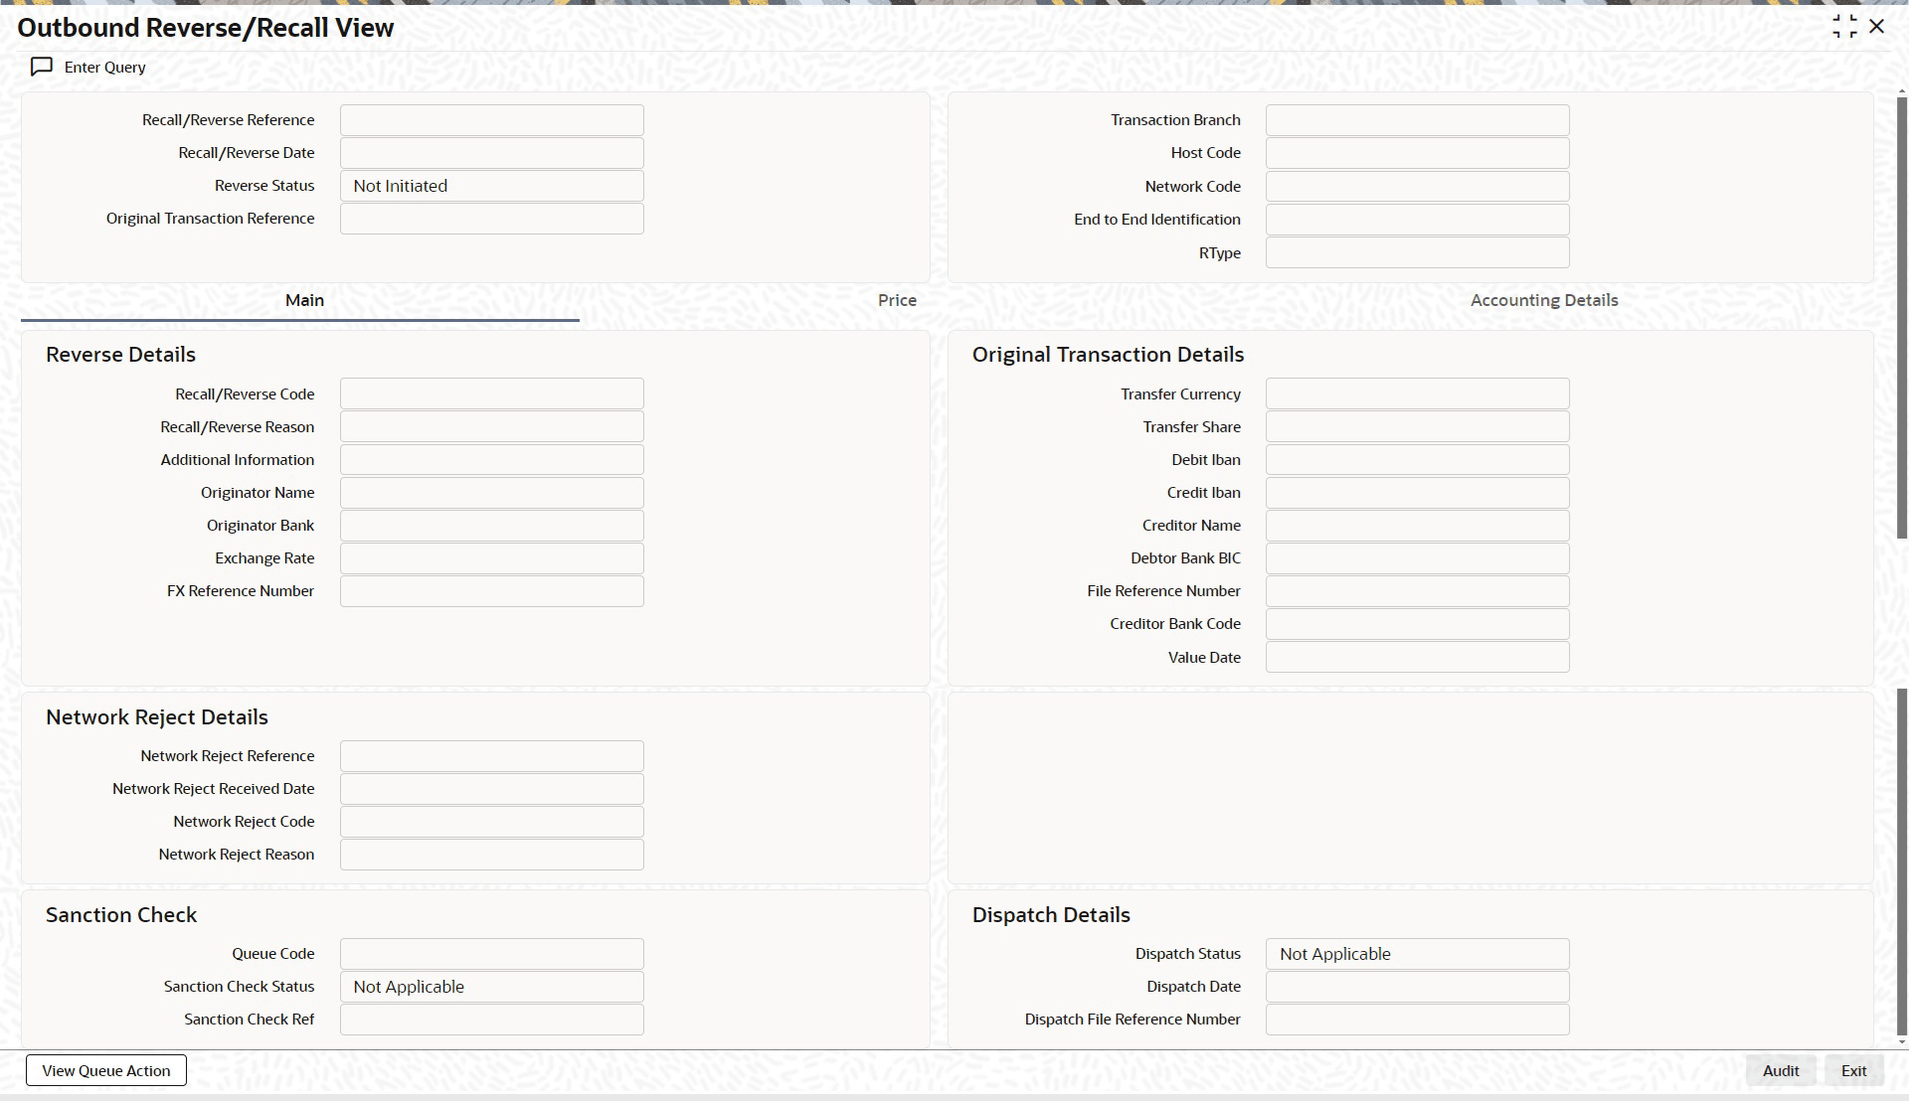Click the Network Reject Reference field
Viewport: 1909px width, 1101px height.
491,756
